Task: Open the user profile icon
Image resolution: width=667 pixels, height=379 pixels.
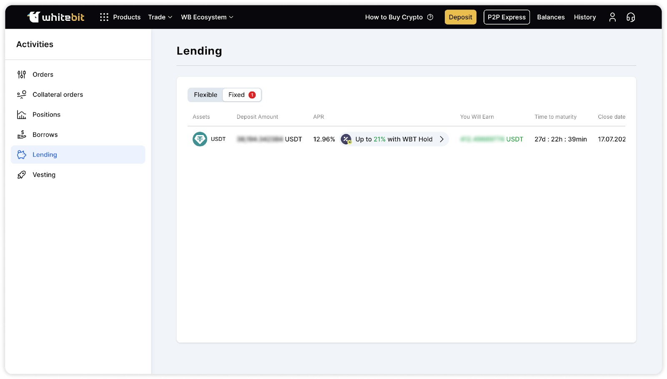Action: tap(612, 17)
